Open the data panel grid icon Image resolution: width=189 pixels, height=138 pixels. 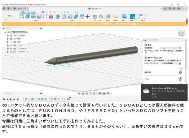[4, 8]
